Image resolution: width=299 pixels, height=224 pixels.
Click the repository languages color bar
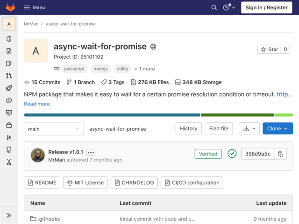(158, 115)
